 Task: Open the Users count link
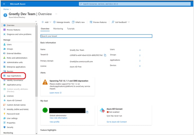pyautogui.click(x=140, y=50)
